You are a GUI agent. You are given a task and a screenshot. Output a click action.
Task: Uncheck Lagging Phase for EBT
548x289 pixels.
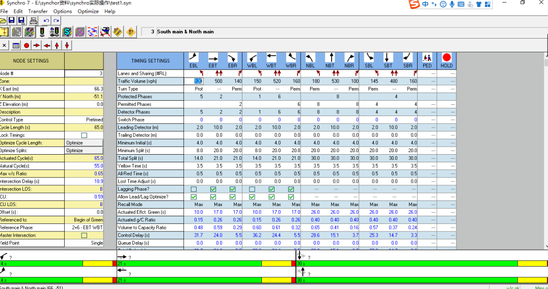coord(213,189)
